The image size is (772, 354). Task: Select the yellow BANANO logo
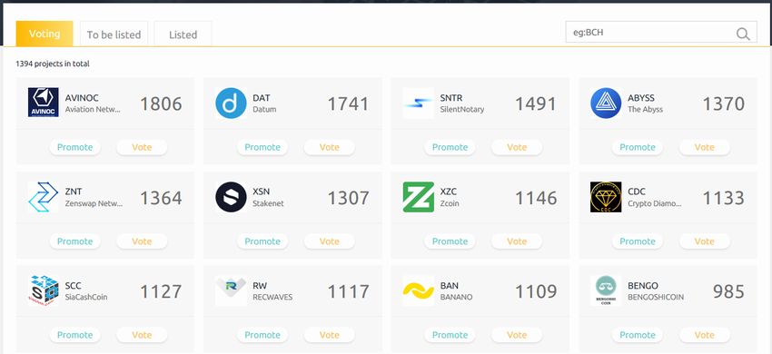click(x=418, y=290)
